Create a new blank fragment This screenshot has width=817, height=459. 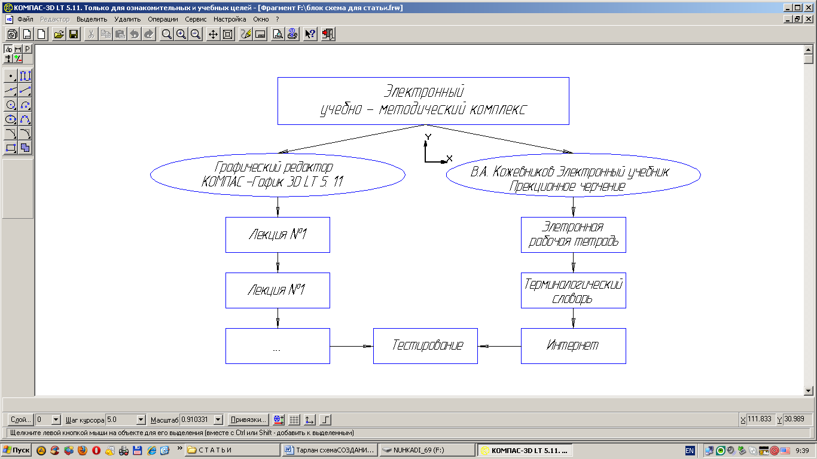click(41, 34)
